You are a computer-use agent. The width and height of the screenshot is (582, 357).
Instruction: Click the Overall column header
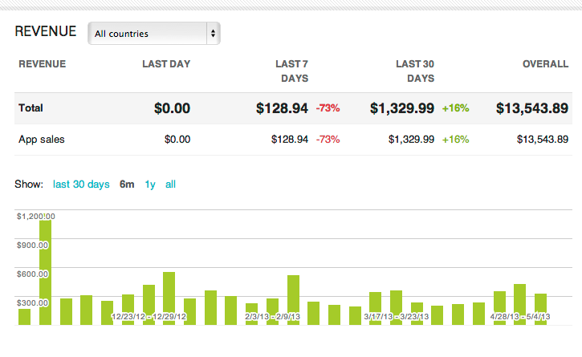click(x=547, y=64)
